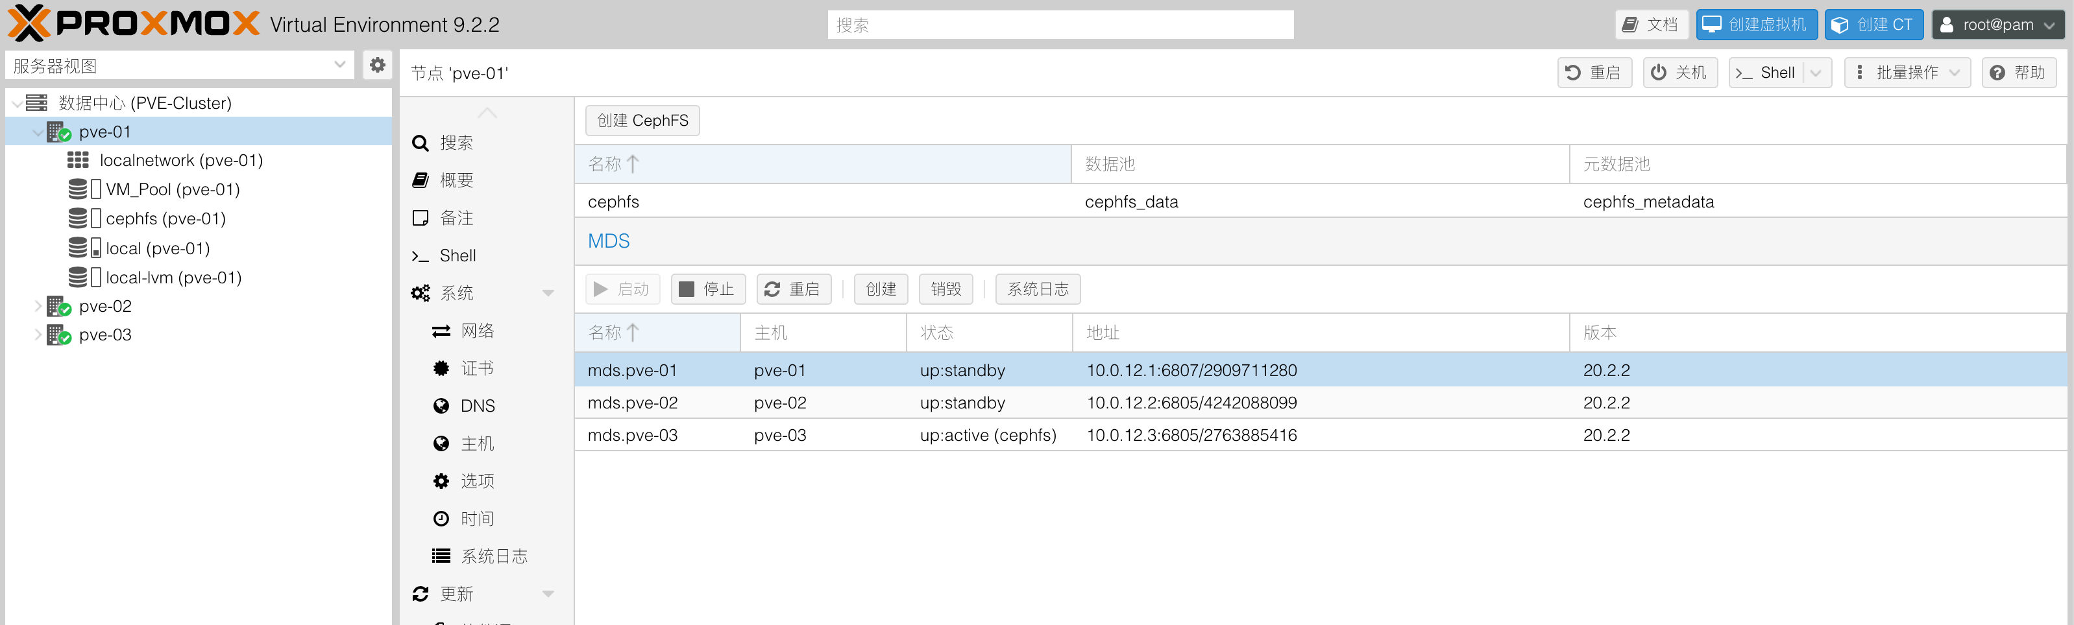Click the summary book icon
Screen dimensions: 2074x625
tap(421, 180)
